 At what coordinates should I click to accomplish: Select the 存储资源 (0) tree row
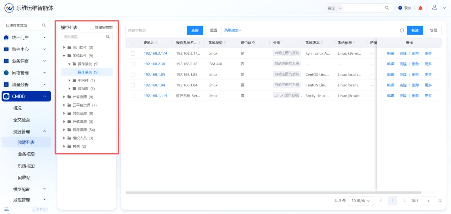[x=87, y=122]
